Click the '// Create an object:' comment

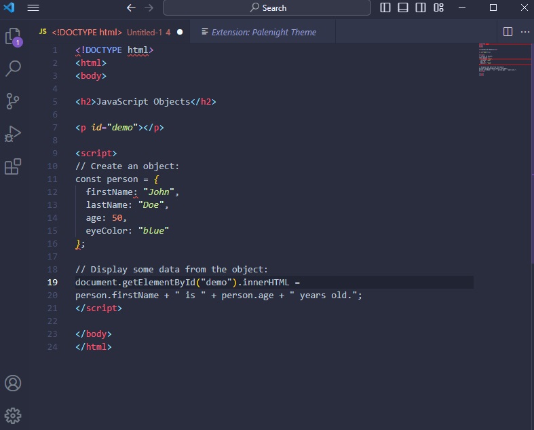click(127, 166)
